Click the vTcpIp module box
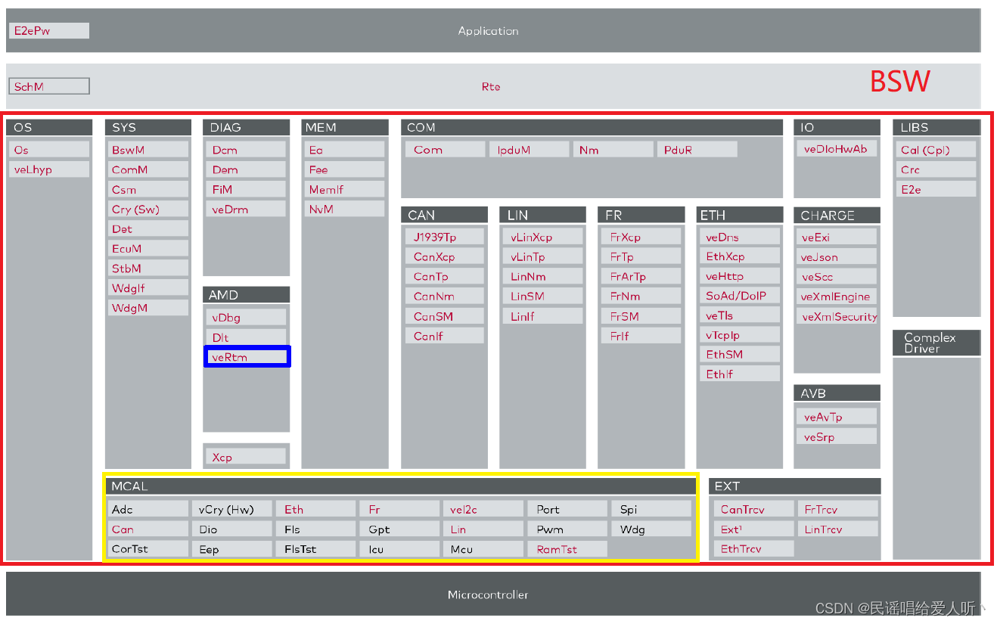The image size is (997, 624). click(x=740, y=334)
